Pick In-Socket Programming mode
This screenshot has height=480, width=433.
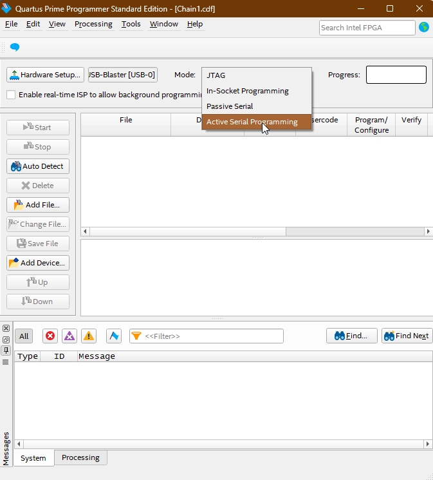coord(247,91)
